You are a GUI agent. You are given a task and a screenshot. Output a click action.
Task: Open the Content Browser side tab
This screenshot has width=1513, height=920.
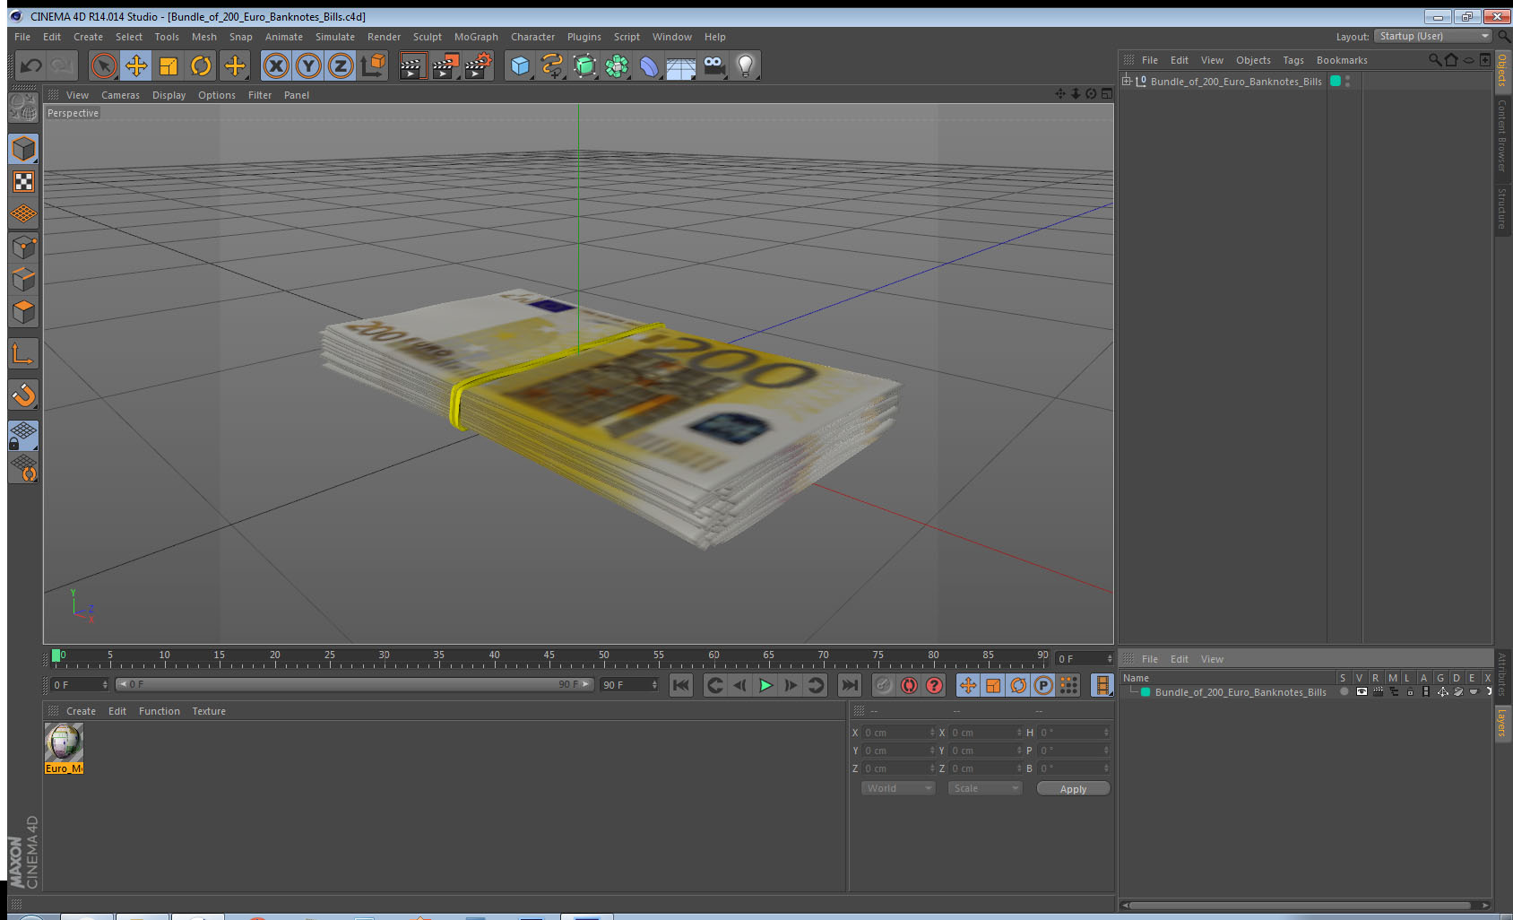click(x=1502, y=135)
